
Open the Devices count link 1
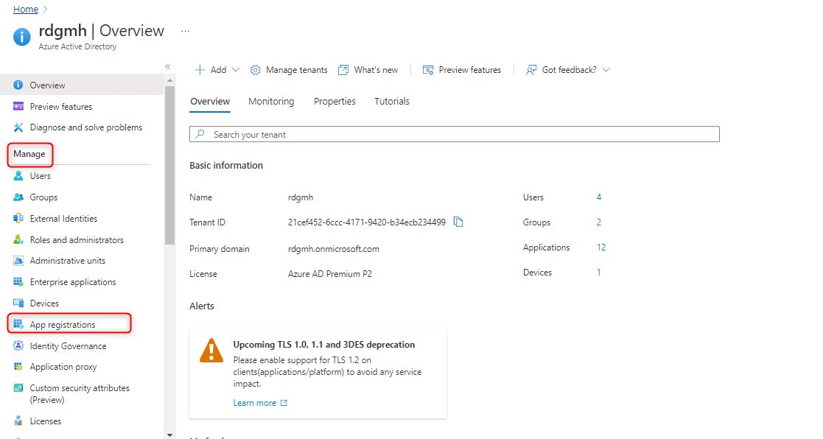tap(598, 273)
